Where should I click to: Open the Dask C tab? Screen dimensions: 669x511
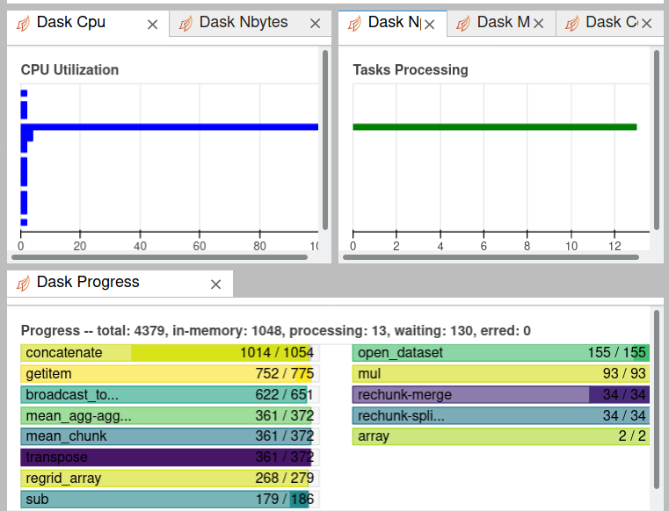coord(610,23)
